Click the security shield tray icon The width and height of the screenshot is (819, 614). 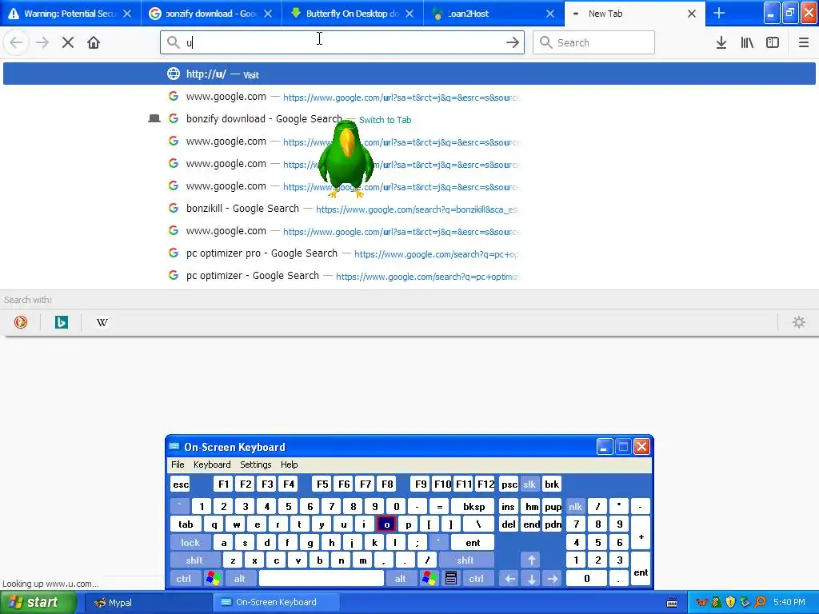pyautogui.click(x=731, y=603)
